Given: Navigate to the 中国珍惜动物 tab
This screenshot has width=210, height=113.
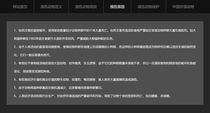Looking at the screenshot, I should pos(183,7).
